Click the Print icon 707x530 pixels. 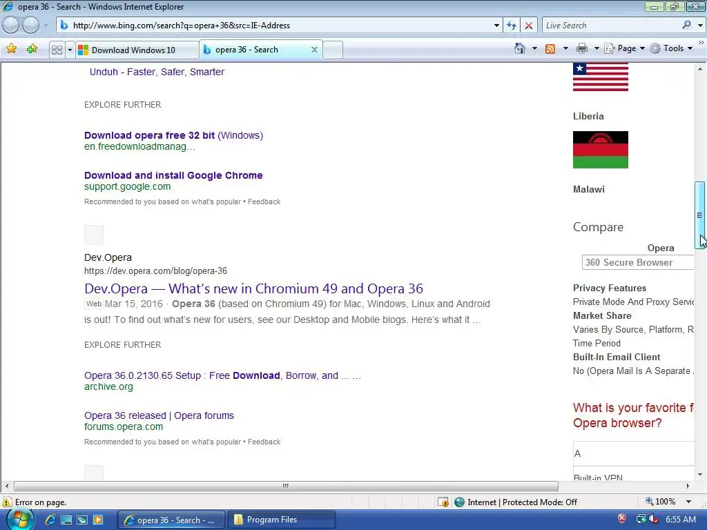pos(582,48)
